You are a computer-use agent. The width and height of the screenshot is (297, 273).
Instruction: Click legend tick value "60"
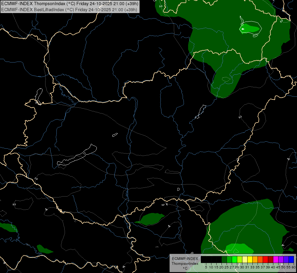(x=294, y=267)
